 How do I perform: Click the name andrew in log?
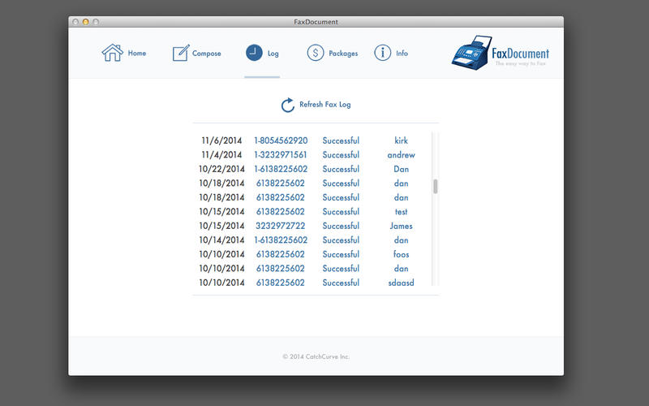coord(401,155)
